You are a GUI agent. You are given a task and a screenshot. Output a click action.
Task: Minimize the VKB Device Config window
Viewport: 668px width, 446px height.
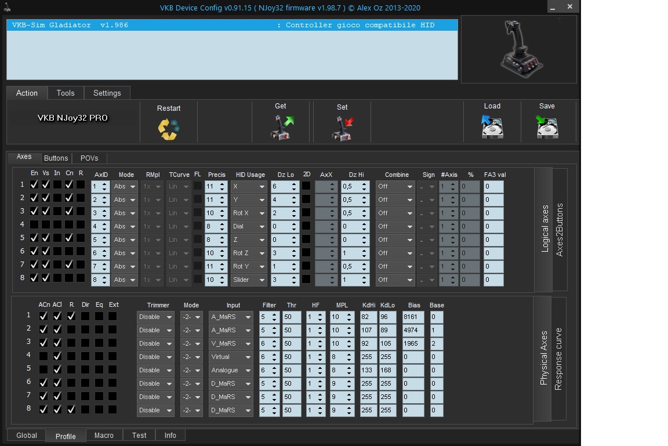pyautogui.click(x=553, y=7)
